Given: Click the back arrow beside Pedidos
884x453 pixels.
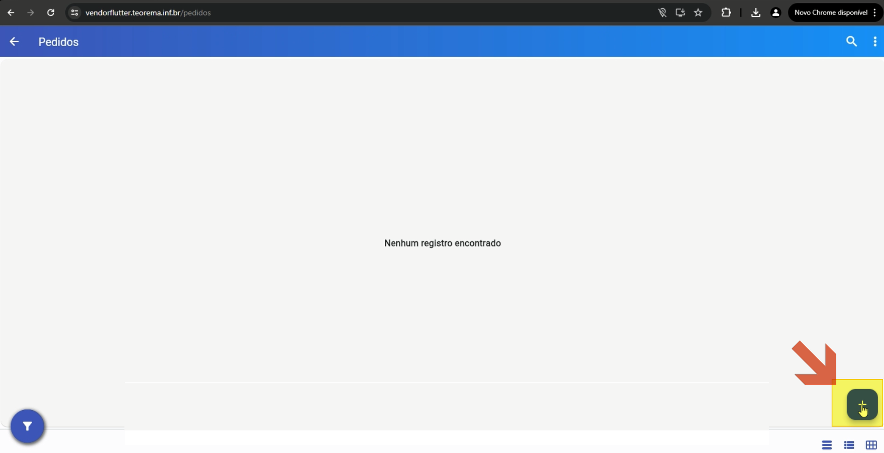Looking at the screenshot, I should coord(14,42).
